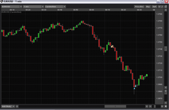This screenshot has width=169, height=110.
Task: Click the vertical scroll down arrow
Action: (x=166, y=88)
